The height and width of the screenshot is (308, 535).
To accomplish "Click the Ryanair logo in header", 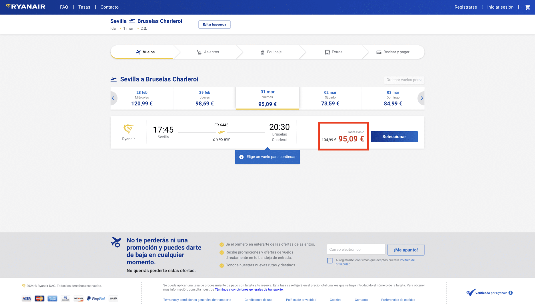I will pos(26,7).
